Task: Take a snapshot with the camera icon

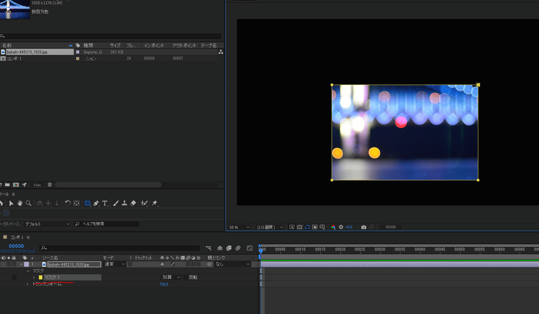Action: [x=364, y=227]
